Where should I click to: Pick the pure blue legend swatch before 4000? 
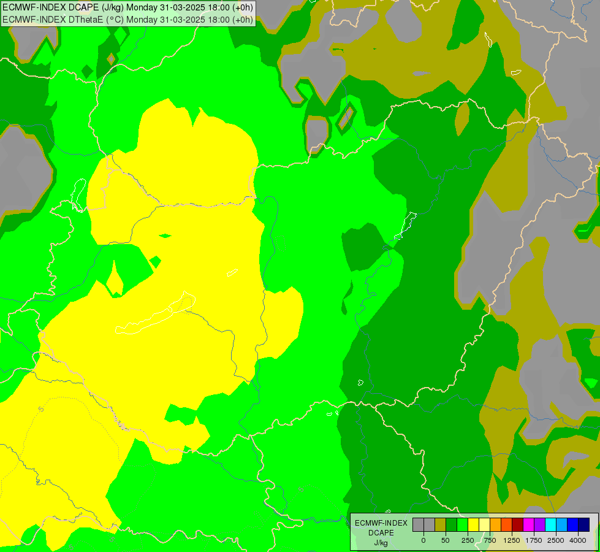[x=572, y=525]
